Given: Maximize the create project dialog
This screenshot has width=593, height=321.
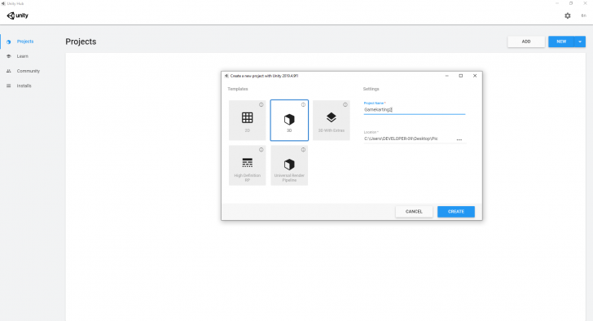Looking at the screenshot, I should 461,76.
